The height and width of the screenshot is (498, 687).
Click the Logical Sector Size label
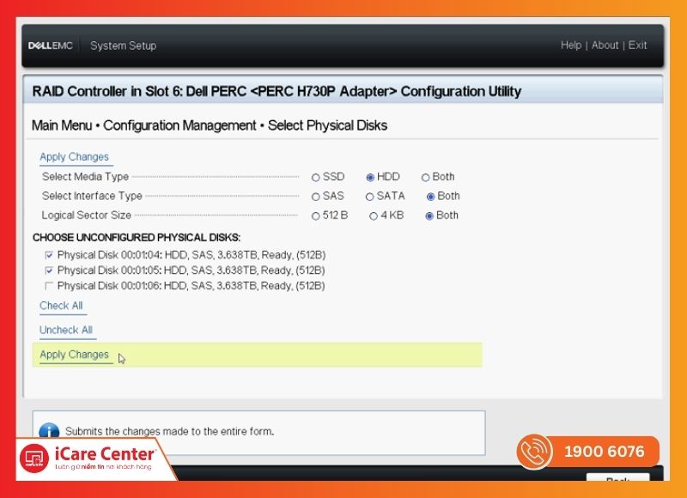pyautogui.click(x=87, y=215)
